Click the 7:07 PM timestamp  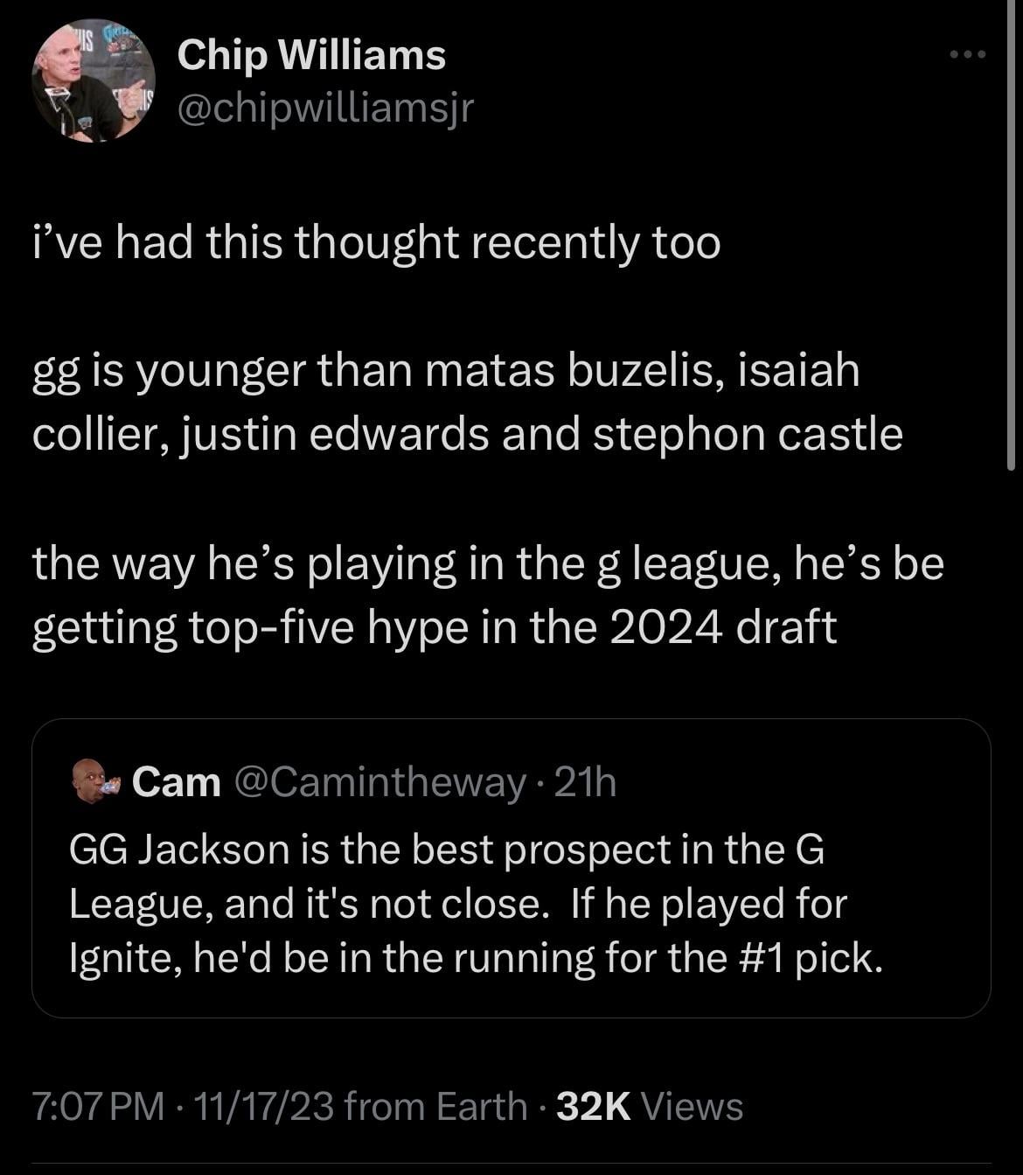pyautogui.click(x=98, y=1107)
